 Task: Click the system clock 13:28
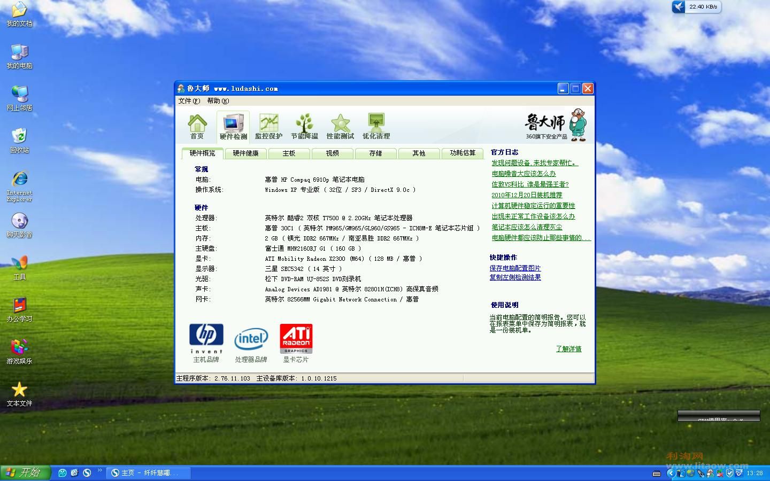[x=754, y=473]
